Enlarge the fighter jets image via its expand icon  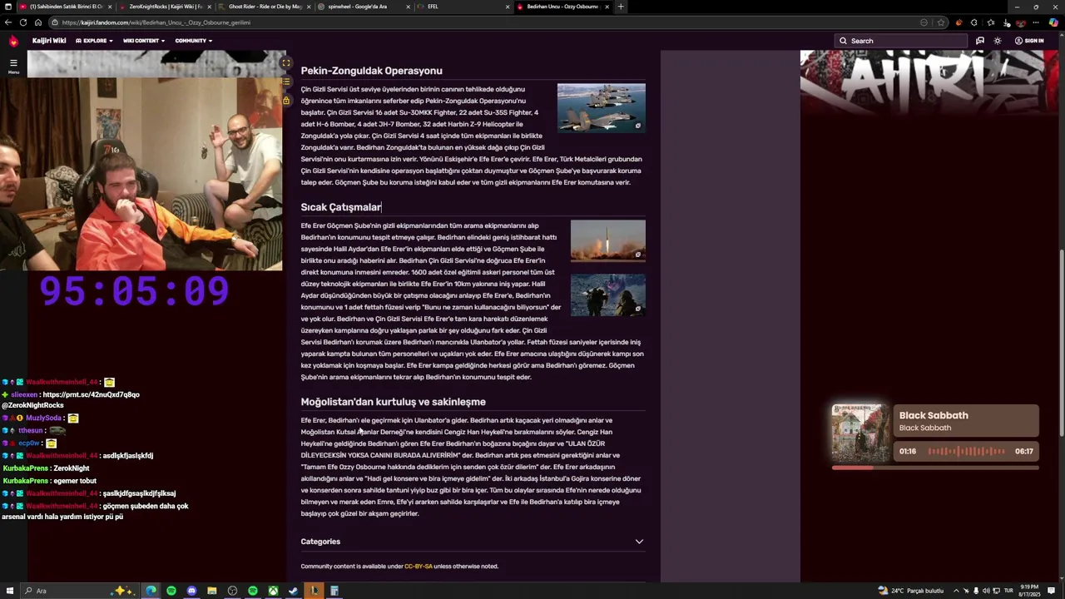pyautogui.click(x=638, y=126)
